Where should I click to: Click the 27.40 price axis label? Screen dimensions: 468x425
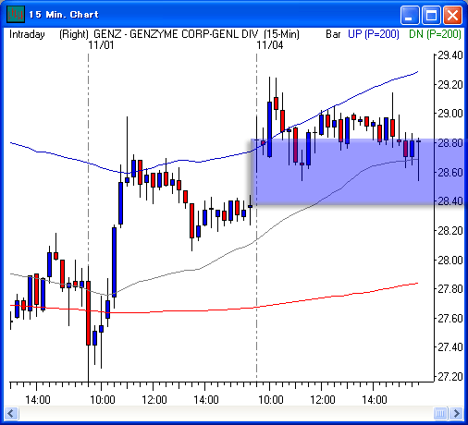click(450, 347)
